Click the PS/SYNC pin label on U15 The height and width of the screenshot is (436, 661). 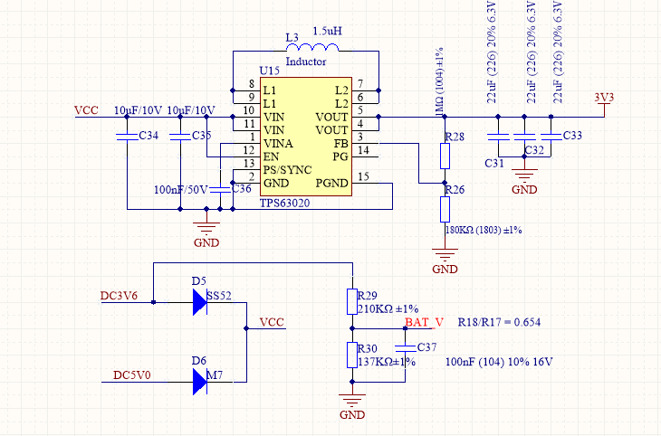point(288,170)
